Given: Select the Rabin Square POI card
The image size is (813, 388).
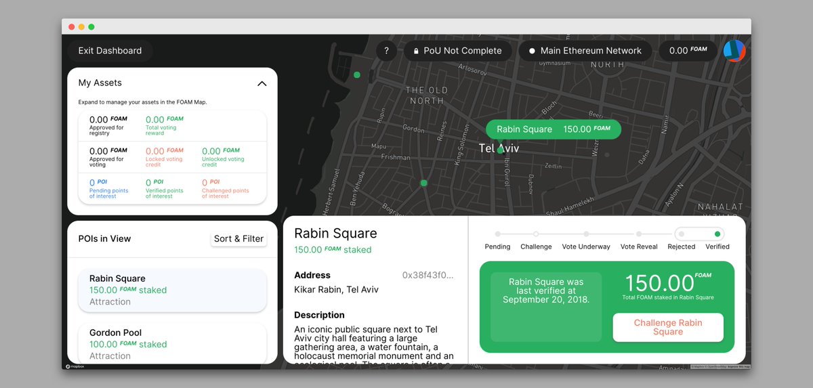Looking at the screenshot, I should 172,290.
